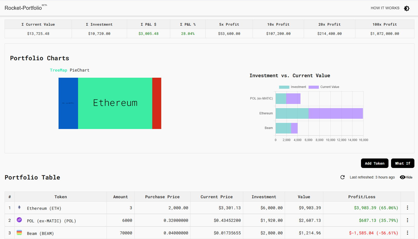
Task: Sort by Token column header
Action: point(61,197)
